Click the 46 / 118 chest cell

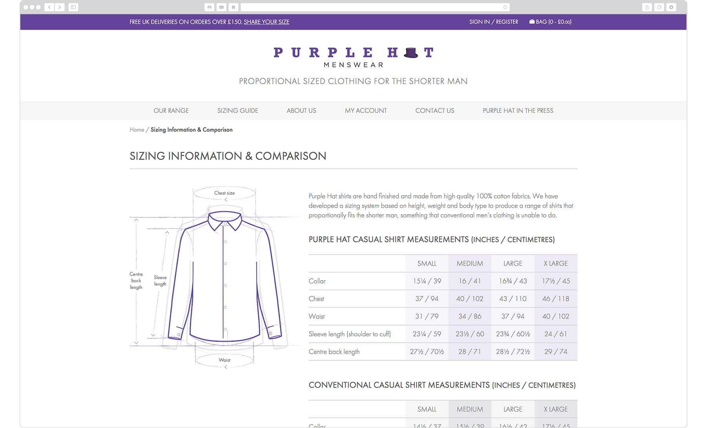556,299
